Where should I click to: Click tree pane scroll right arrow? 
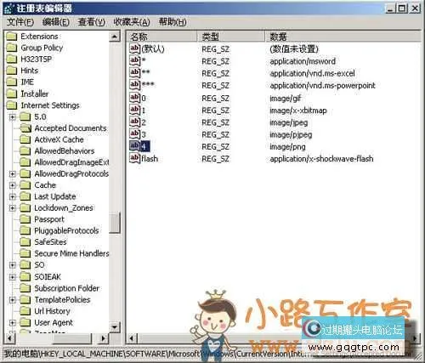[104, 338]
